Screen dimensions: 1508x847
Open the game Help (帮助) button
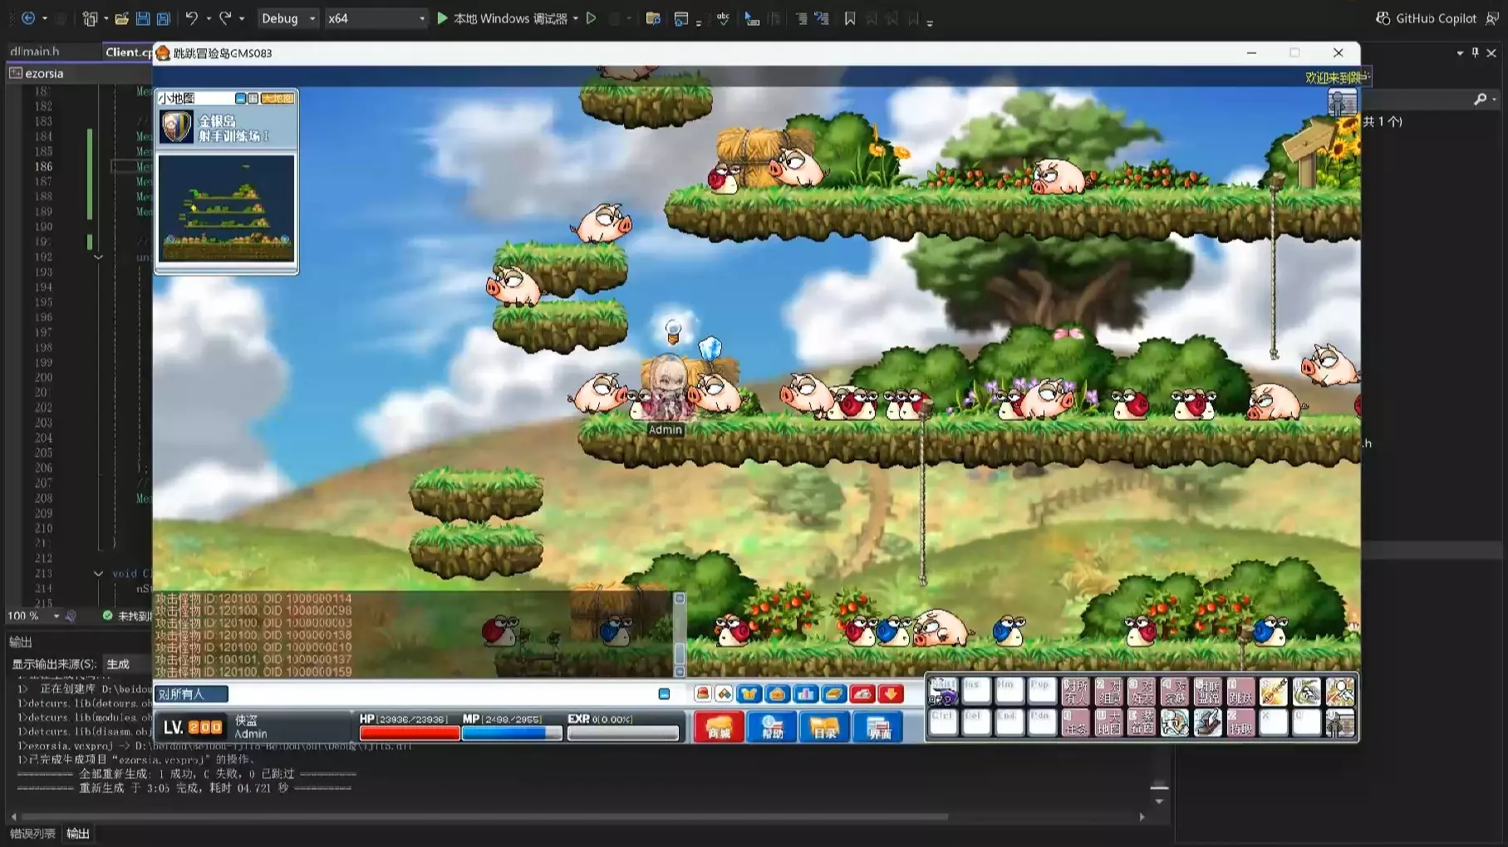772,727
